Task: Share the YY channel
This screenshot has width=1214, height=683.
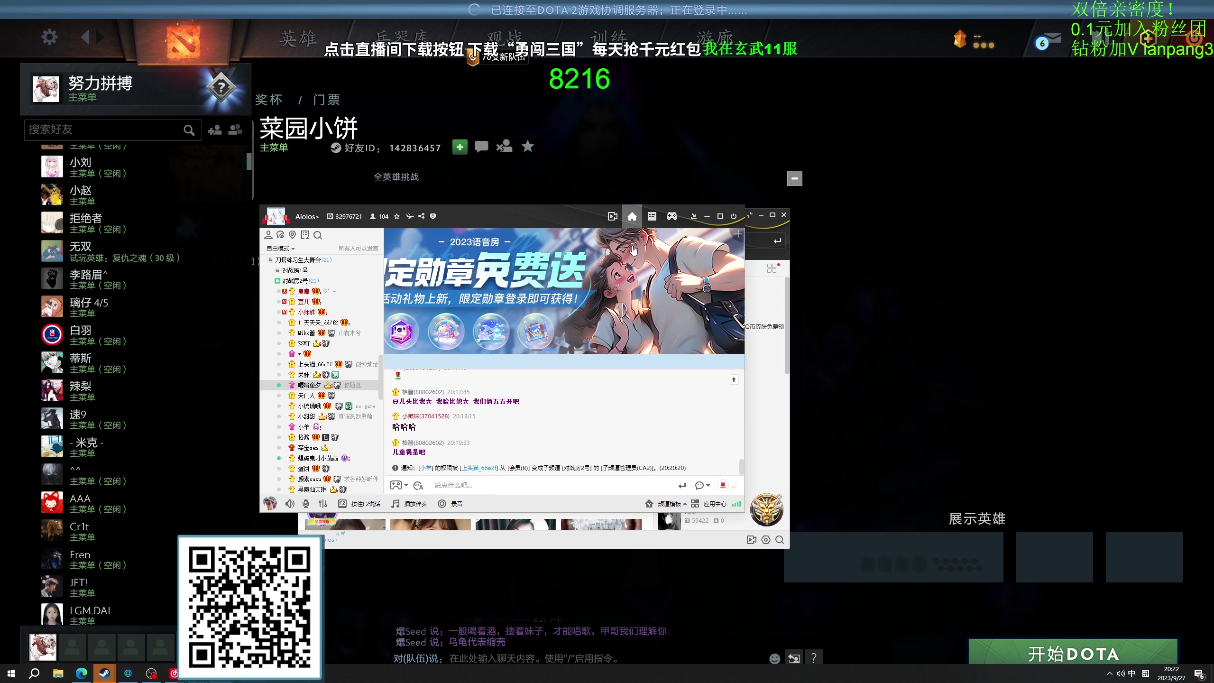Action: [421, 216]
